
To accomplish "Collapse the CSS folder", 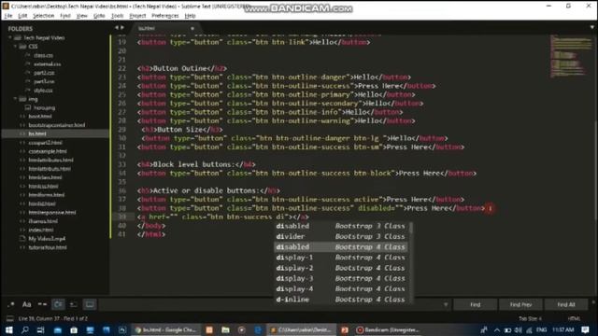I will (16, 47).
